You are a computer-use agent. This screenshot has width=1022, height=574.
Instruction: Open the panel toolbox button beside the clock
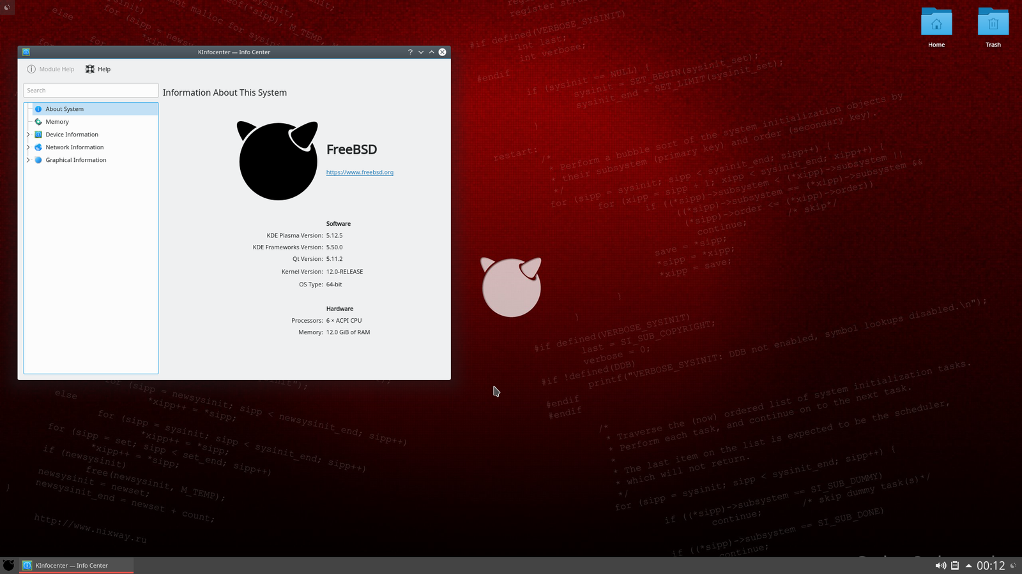click(1014, 566)
